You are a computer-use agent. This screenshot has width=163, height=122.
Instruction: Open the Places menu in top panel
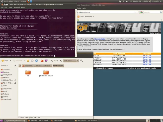point(17,1)
